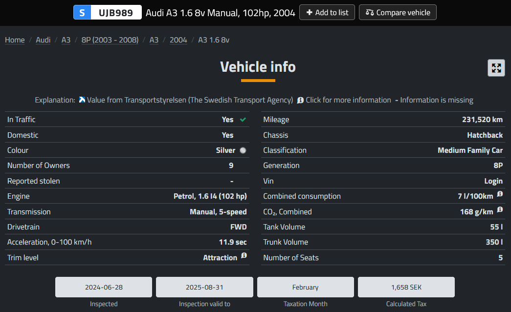Open 8P (2003 - 2008) breadcrumb
The image size is (511, 312).
110,40
